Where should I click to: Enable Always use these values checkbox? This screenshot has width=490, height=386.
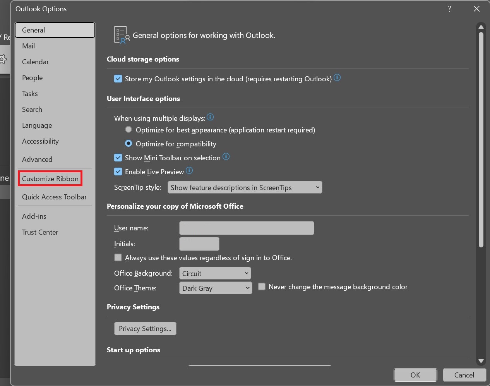[118, 258]
